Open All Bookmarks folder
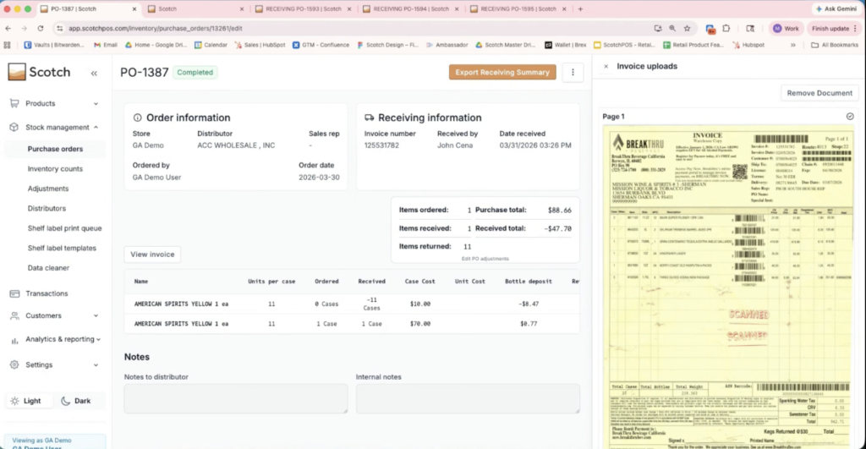The image size is (866, 449). click(x=835, y=45)
